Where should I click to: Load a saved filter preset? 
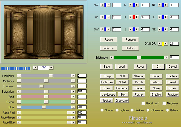tap(121, 67)
